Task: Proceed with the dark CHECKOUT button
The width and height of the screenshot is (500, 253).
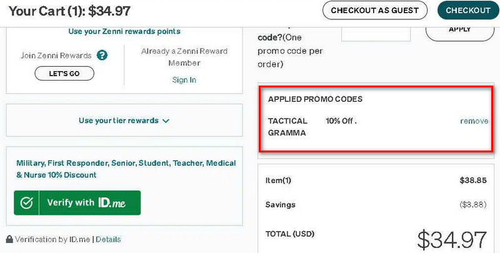Action: coord(467,10)
